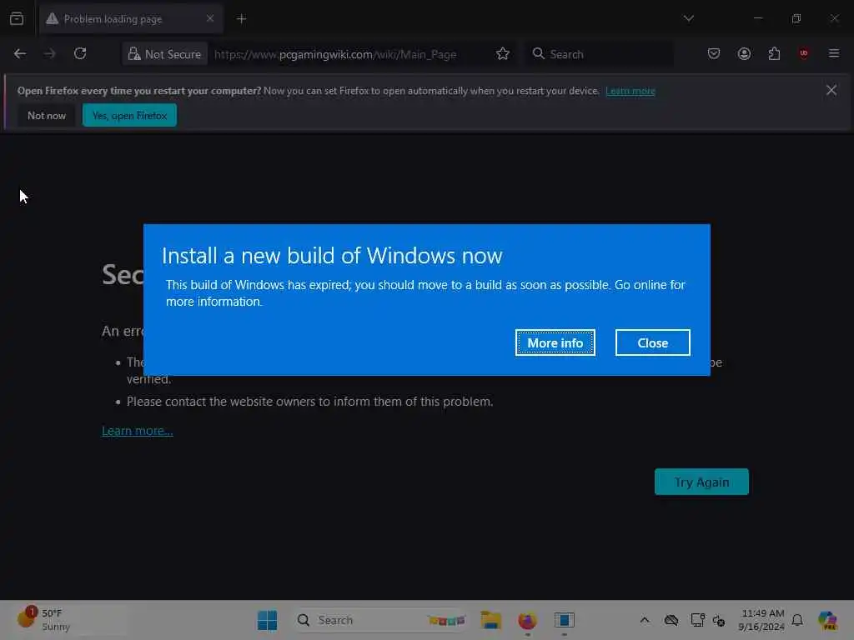Go back with the browser back arrow
854x640 pixels.
click(20, 54)
